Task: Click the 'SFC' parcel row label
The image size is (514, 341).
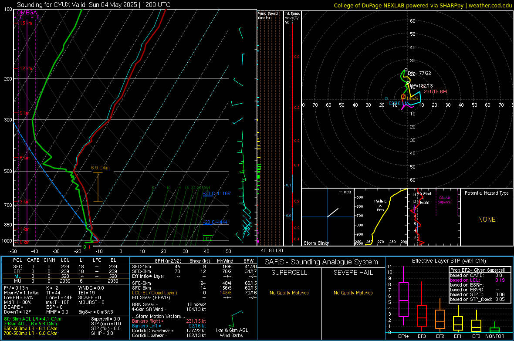Action: [x=17, y=267]
